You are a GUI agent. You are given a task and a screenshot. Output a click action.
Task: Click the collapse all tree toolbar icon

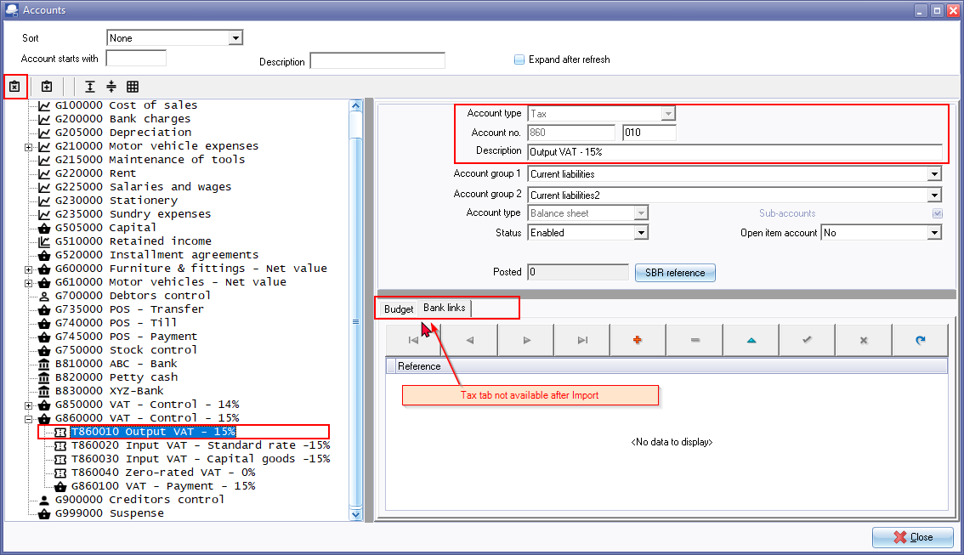[111, 87]
